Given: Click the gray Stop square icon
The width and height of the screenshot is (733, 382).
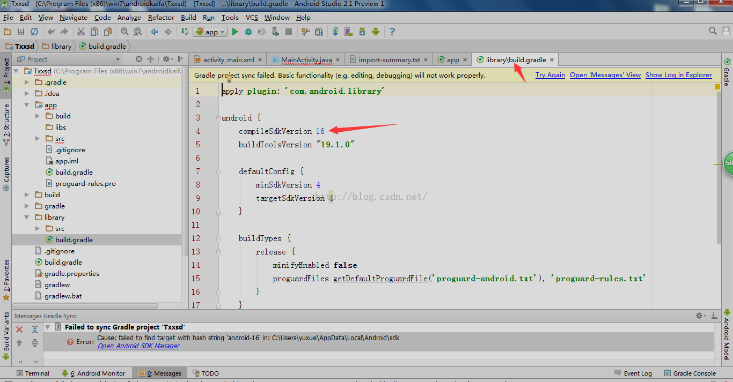Looking at the screenshot, I should click(x=289, y=32).
